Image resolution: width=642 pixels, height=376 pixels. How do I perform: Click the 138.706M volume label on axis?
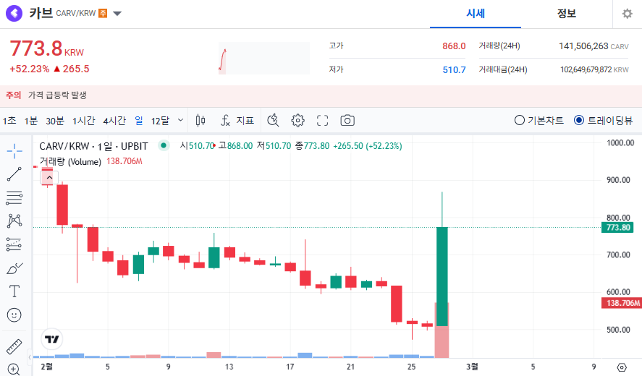click(622, 303)
